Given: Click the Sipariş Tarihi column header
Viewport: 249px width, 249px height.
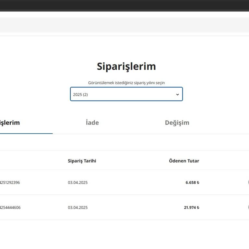Looking at the screenshot, I should (82, 161).
